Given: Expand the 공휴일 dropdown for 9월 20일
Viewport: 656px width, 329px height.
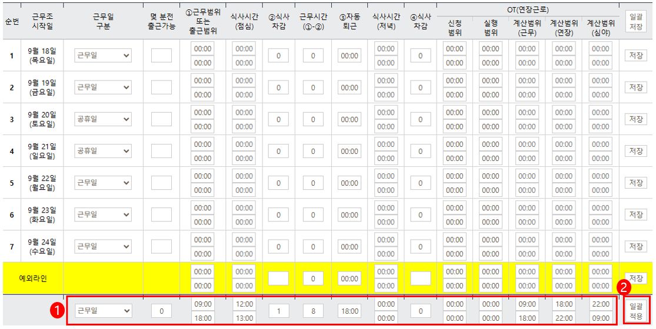Looking at the screenshot, I should pyautogui.click(x=103, y=119).
